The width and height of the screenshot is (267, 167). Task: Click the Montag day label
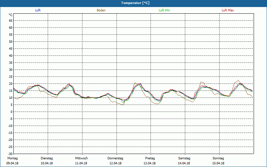pos(12,158)
